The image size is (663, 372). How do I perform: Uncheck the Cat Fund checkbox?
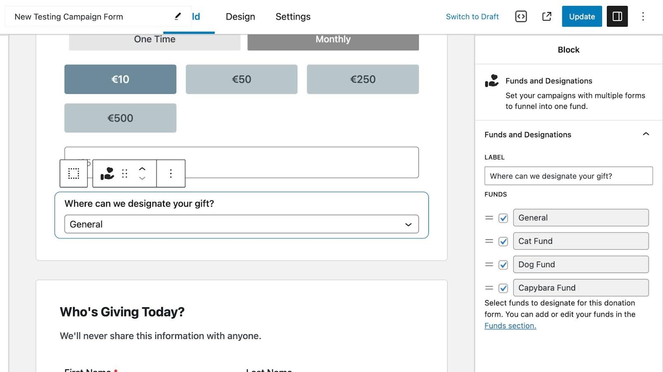[503, 242]
